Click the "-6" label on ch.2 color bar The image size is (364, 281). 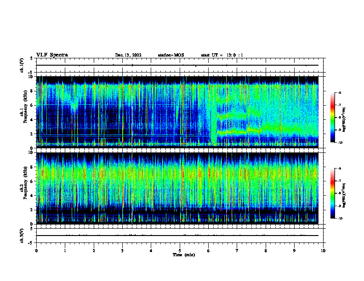point(339,169)
